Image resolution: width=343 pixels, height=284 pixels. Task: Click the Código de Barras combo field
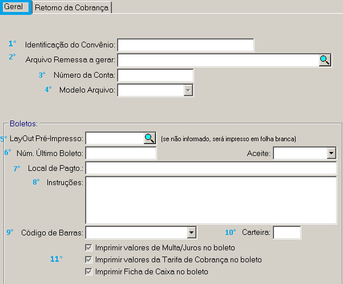coord(136,232)
